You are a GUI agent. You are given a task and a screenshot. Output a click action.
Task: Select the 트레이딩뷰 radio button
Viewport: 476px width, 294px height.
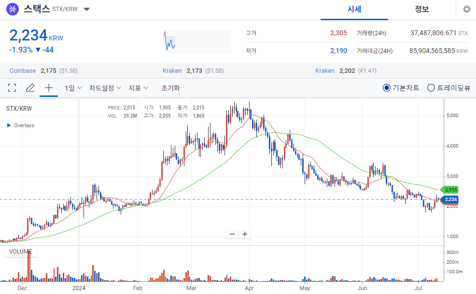coord(430,87)
